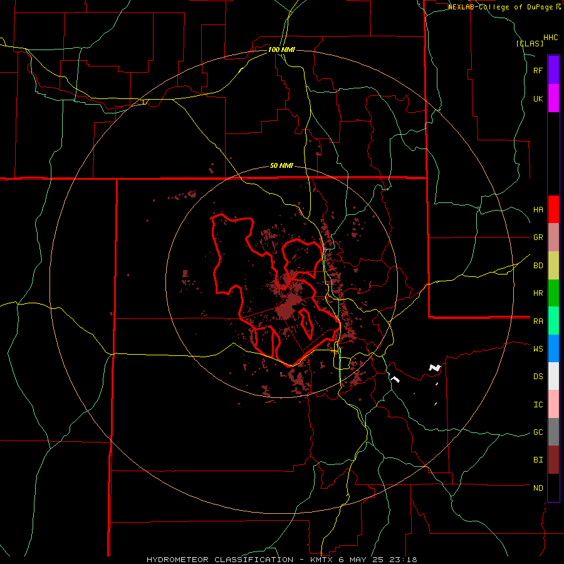This screenshot has width=564, height=564.
Task: Select the red HA legend swatch
Action: 553,209
